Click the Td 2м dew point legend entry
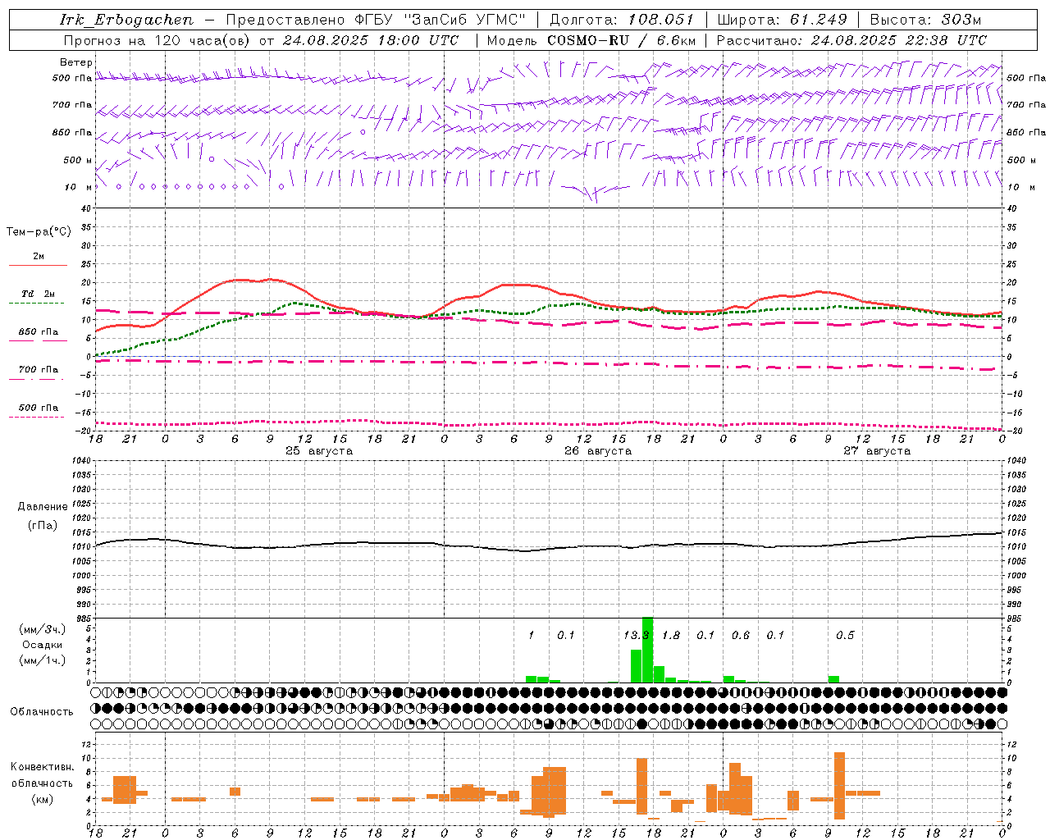This screenshot has width=1050, height=840. pyautogui.click(x=38, y=294)
